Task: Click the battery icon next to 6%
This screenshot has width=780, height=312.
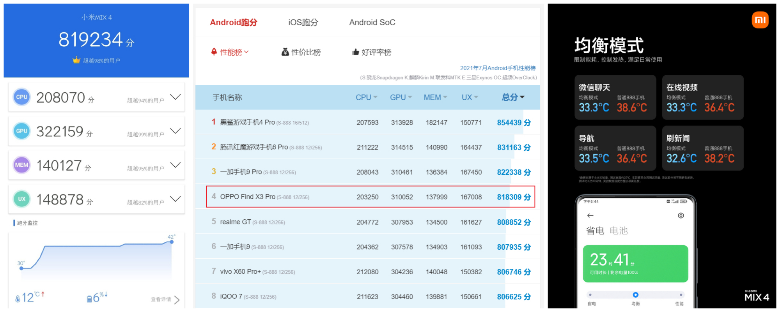Action: tap(89, 299)
